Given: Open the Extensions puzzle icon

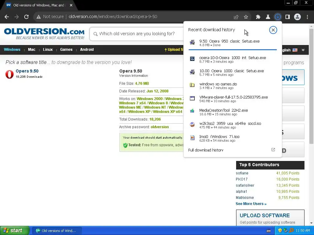Looking at the screenshot, I should pyautogui.click(x=258, y=17).
